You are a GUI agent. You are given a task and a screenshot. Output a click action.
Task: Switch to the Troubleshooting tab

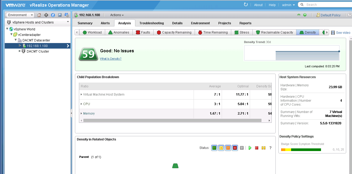[x=152, y=23]
